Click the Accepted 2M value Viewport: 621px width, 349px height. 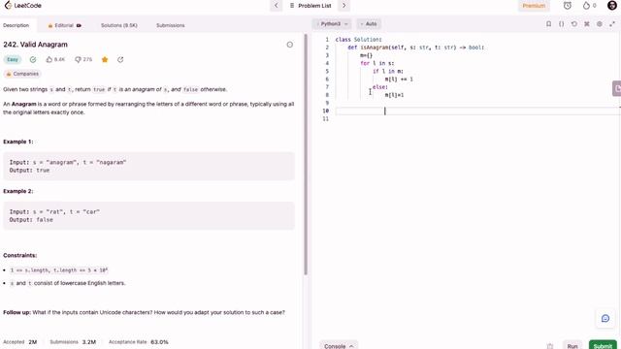(x=33, y=342)
